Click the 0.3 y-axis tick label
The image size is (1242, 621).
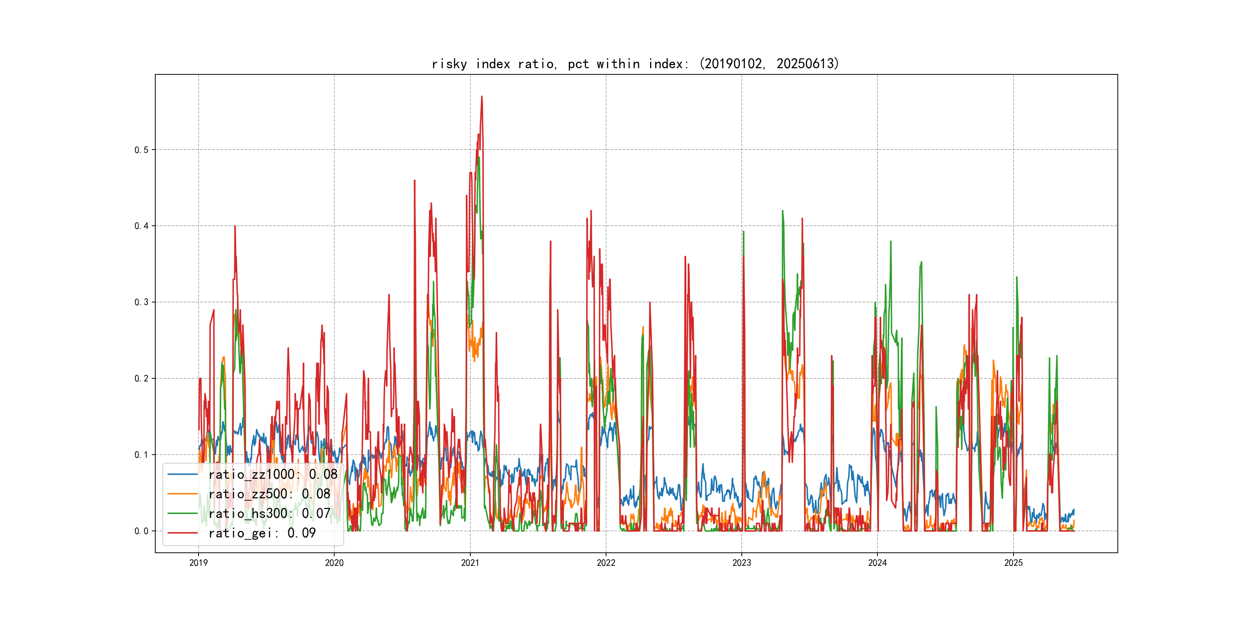point(141,302)
